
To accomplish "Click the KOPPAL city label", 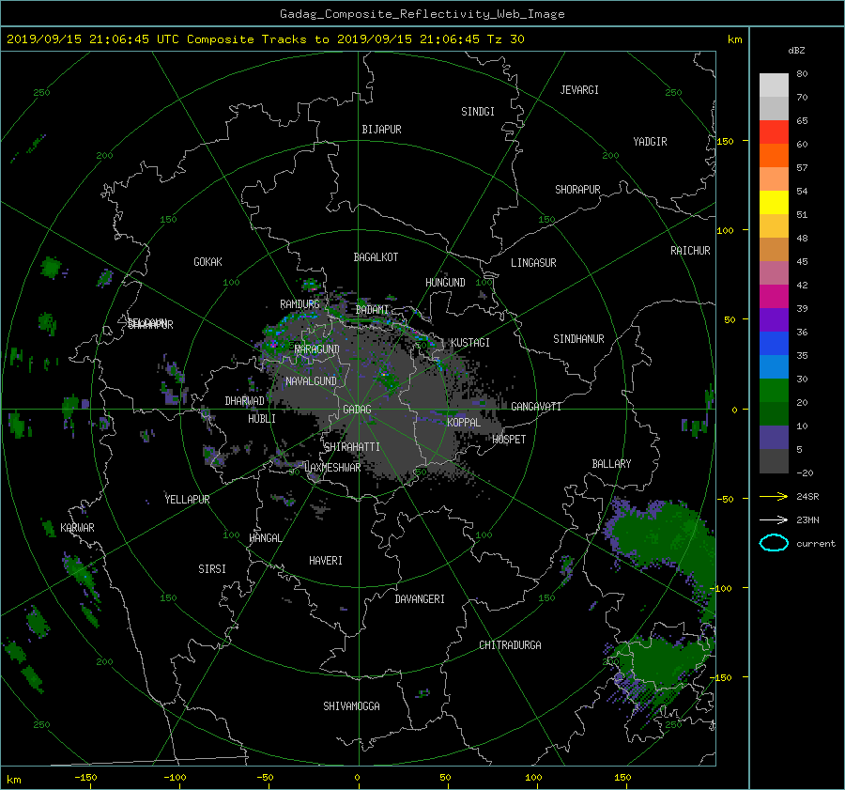I will click(x=464, y=422).
